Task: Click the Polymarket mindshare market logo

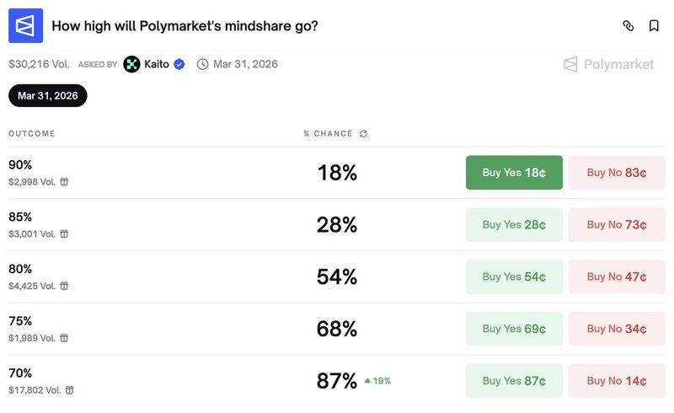Action: pos(25,26)
